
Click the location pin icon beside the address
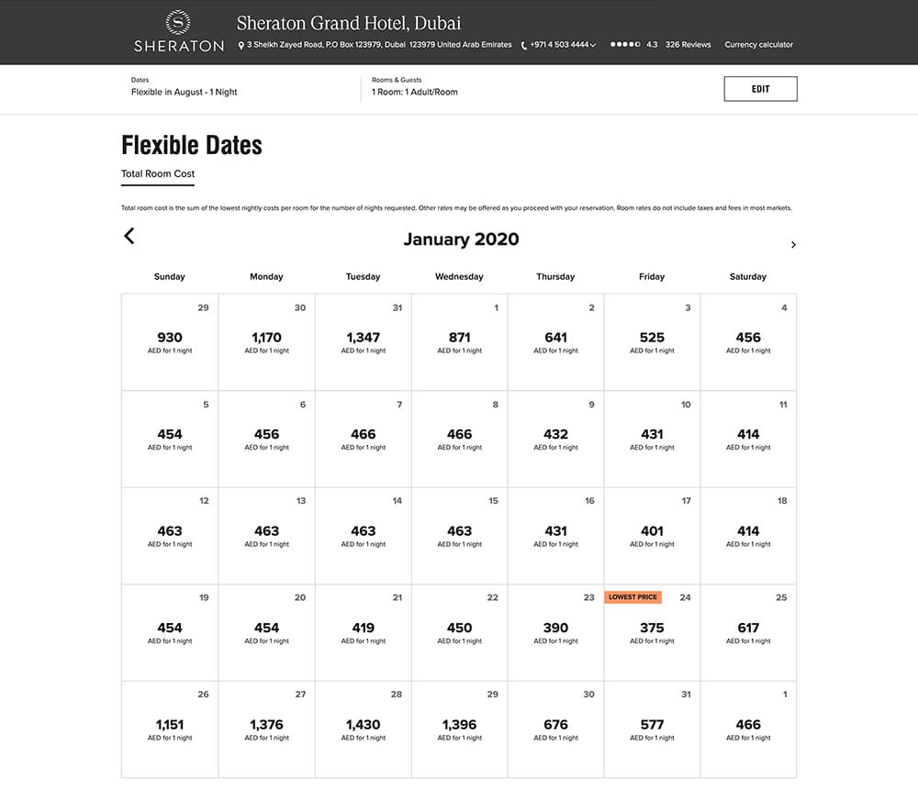[x=241, y=44]
